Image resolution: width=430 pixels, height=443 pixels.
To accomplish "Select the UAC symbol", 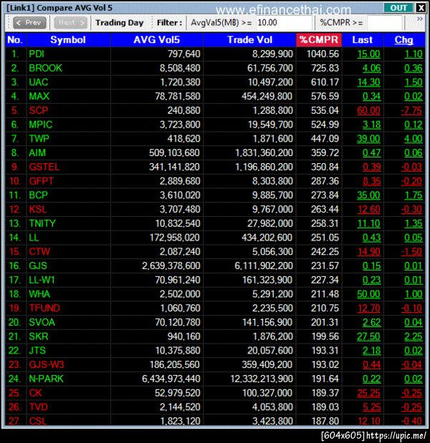I will pos(39,82).
